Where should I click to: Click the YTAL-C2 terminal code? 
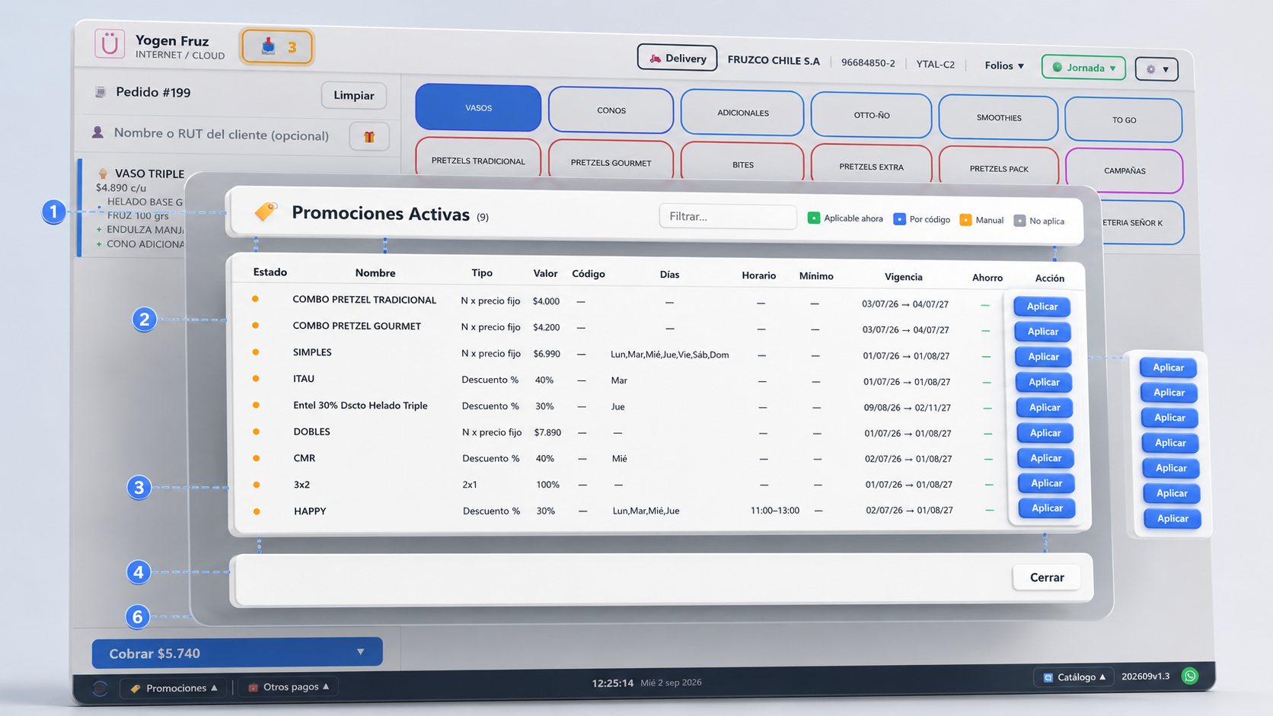click(935, 65)
